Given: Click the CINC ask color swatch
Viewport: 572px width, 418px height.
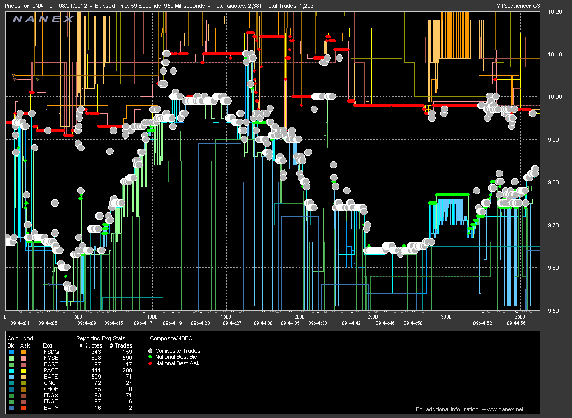Looking at the screenshot, I should pyautogui.click(x=24, y=383).
